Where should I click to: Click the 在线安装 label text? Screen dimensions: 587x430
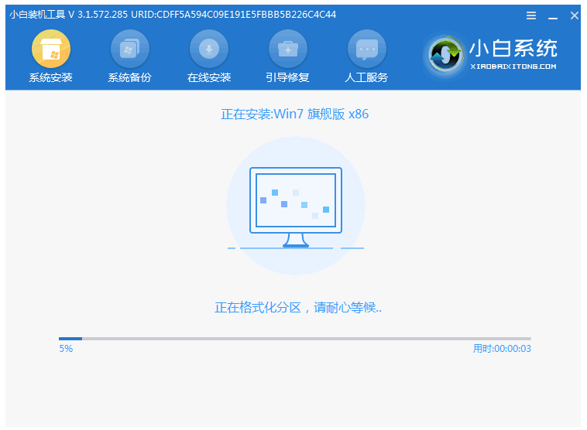209,77
